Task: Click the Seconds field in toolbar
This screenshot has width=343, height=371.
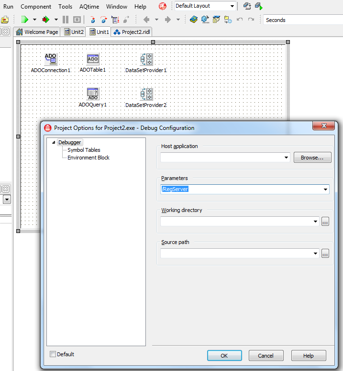Action: tap(303, 20)
